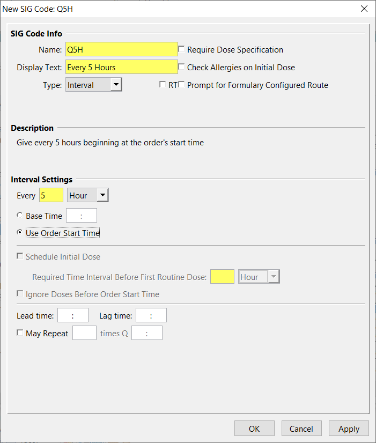
Task: Click the Lead time input field
Action: coord(72,315)
